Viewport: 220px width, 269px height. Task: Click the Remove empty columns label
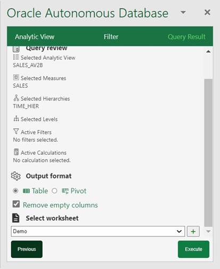click(60, 205)
